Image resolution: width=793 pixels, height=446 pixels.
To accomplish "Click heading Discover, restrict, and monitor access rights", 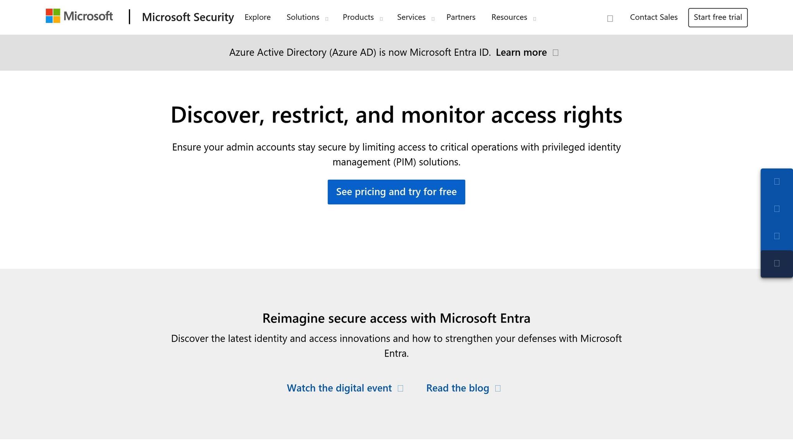I will click(396, 115).
